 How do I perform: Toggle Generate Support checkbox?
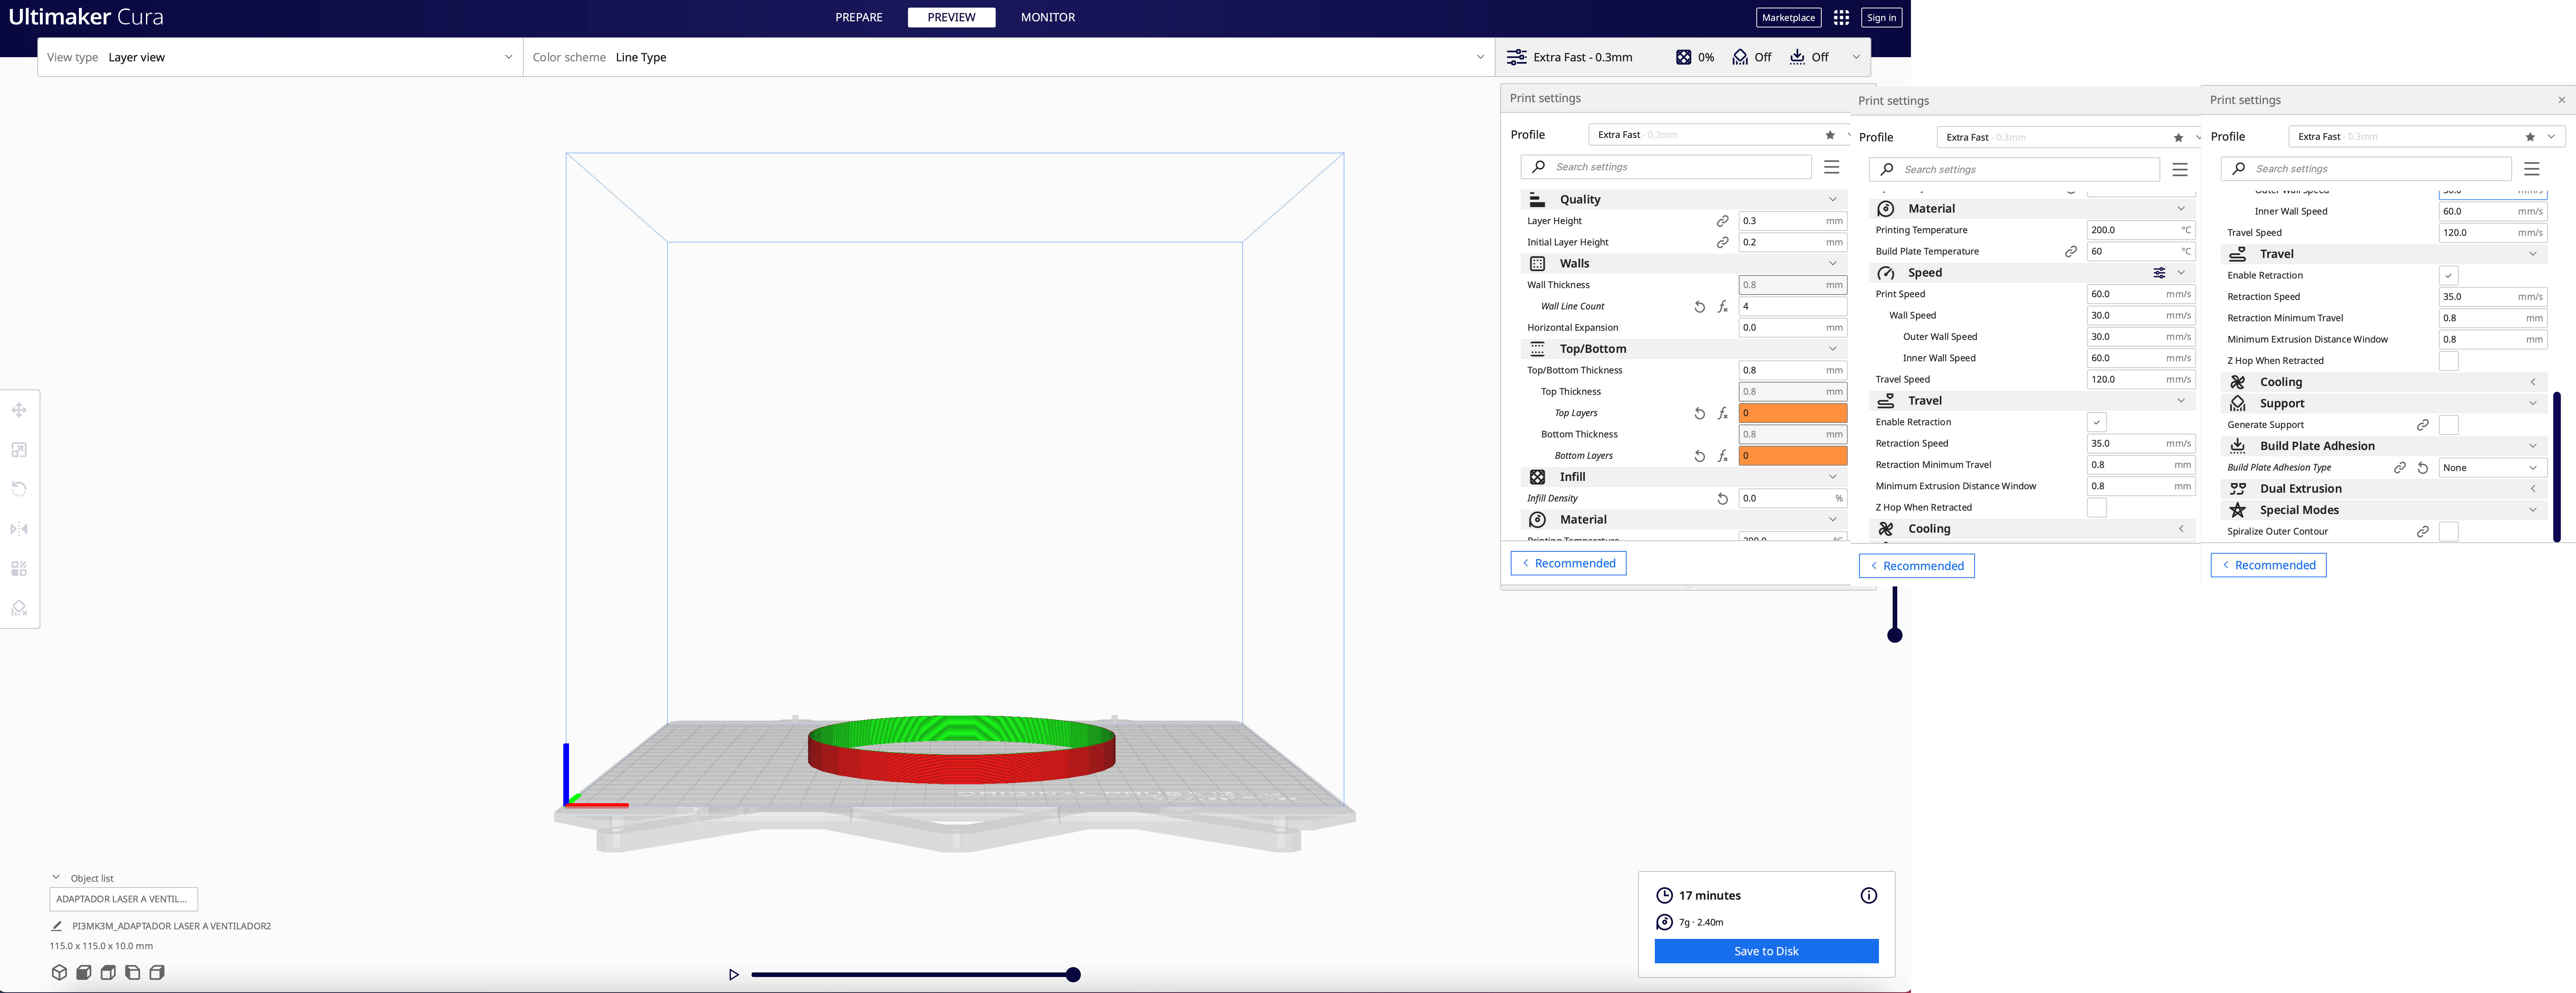click(2448, 425)
